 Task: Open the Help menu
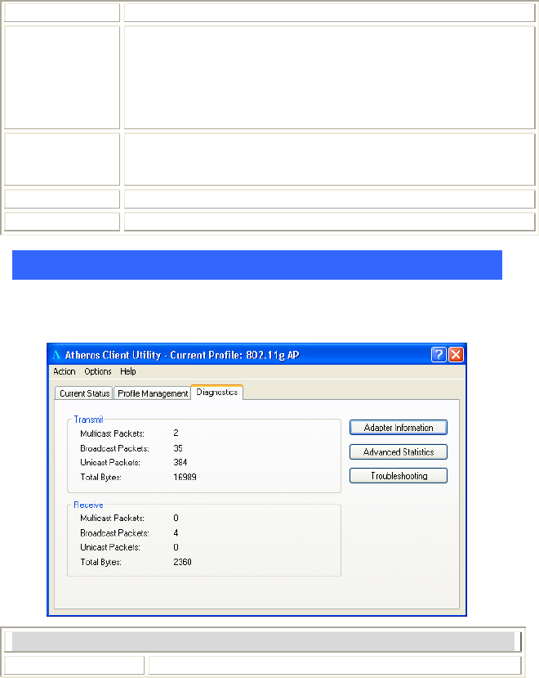coord(128,371)
